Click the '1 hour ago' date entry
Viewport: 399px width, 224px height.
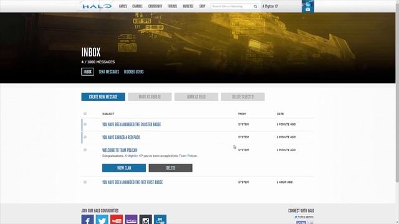284,182
